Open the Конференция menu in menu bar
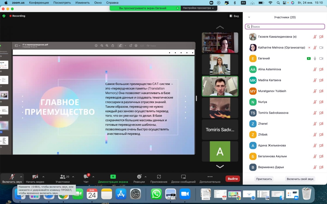The width and height of the screenshot is (327, 204). pyautogui.click(x=39, y=3)
